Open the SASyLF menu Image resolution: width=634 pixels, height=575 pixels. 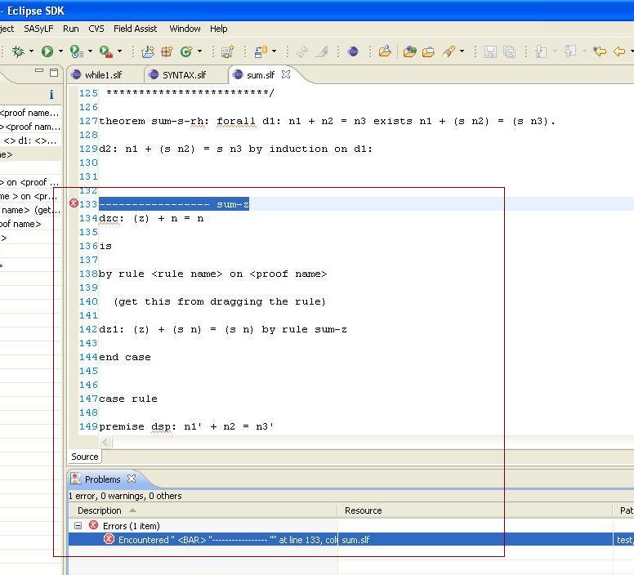(x=38, y=29)
